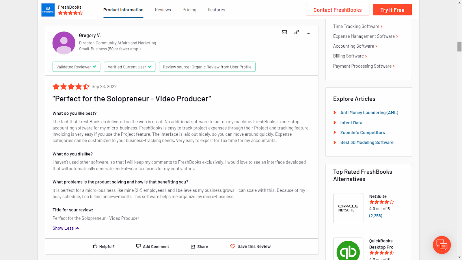This screenshot has height=260, width=462.
Task: Click Gregory V.'s purple avatar
Action: pyautogui.click(x=64, y=43)
